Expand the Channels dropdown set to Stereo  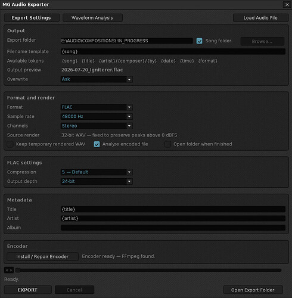pos(97,126)
